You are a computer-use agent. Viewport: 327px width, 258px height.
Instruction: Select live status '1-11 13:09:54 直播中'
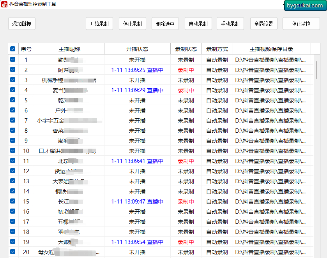137,242
